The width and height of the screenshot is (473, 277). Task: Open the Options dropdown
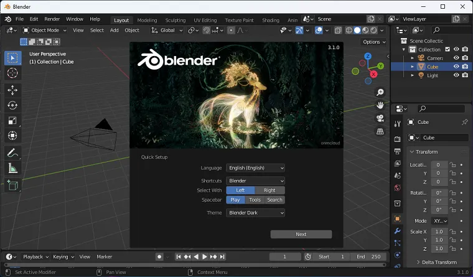[374, 42]
